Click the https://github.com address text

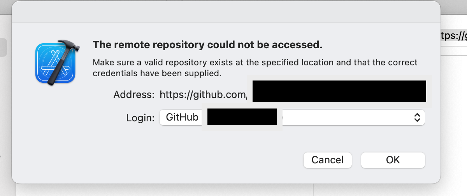(202, 94)
